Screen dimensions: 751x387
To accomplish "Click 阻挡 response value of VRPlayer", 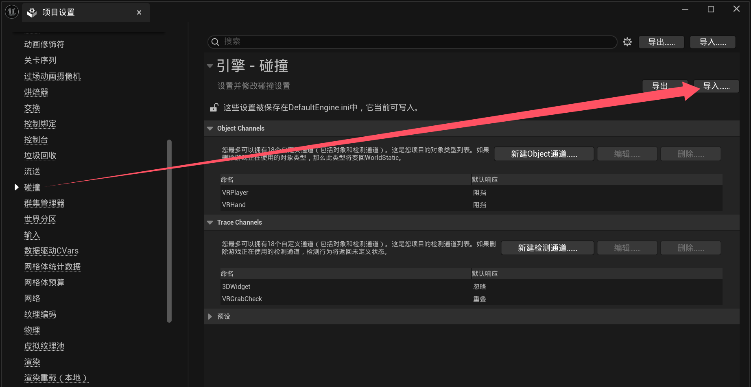I will pyautogui.click(x=480, y=192).
